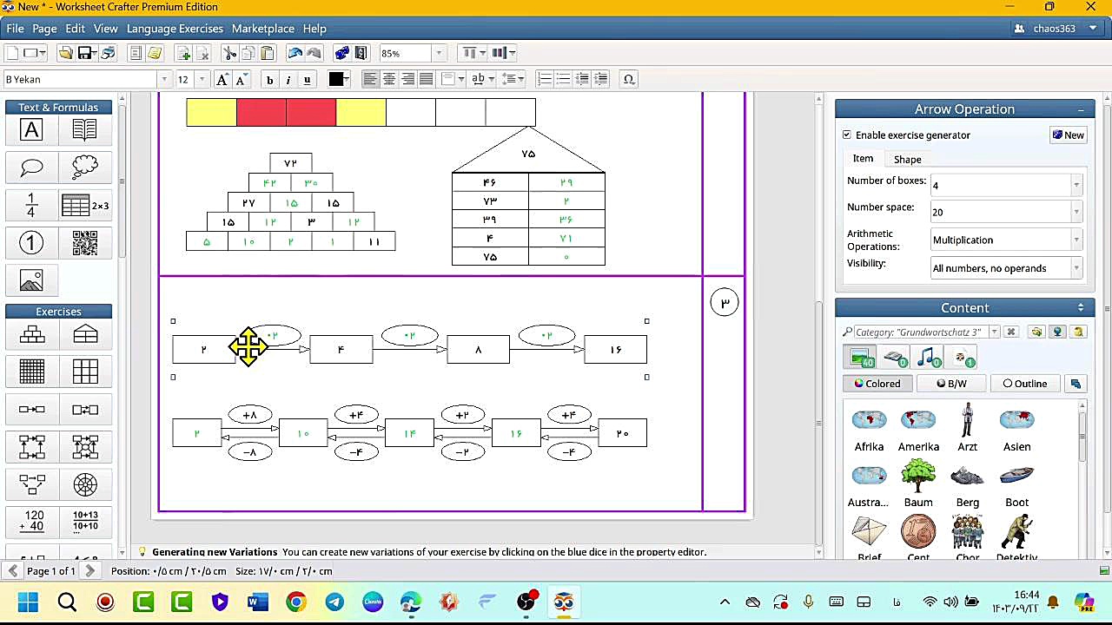This screenshot has height=625, width=1112.
Task: Toggle bold formatting
Action: click(x=269, y=79)
